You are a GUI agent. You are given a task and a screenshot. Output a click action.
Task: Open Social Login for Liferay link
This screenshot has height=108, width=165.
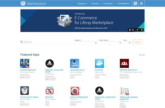point(29,97)
